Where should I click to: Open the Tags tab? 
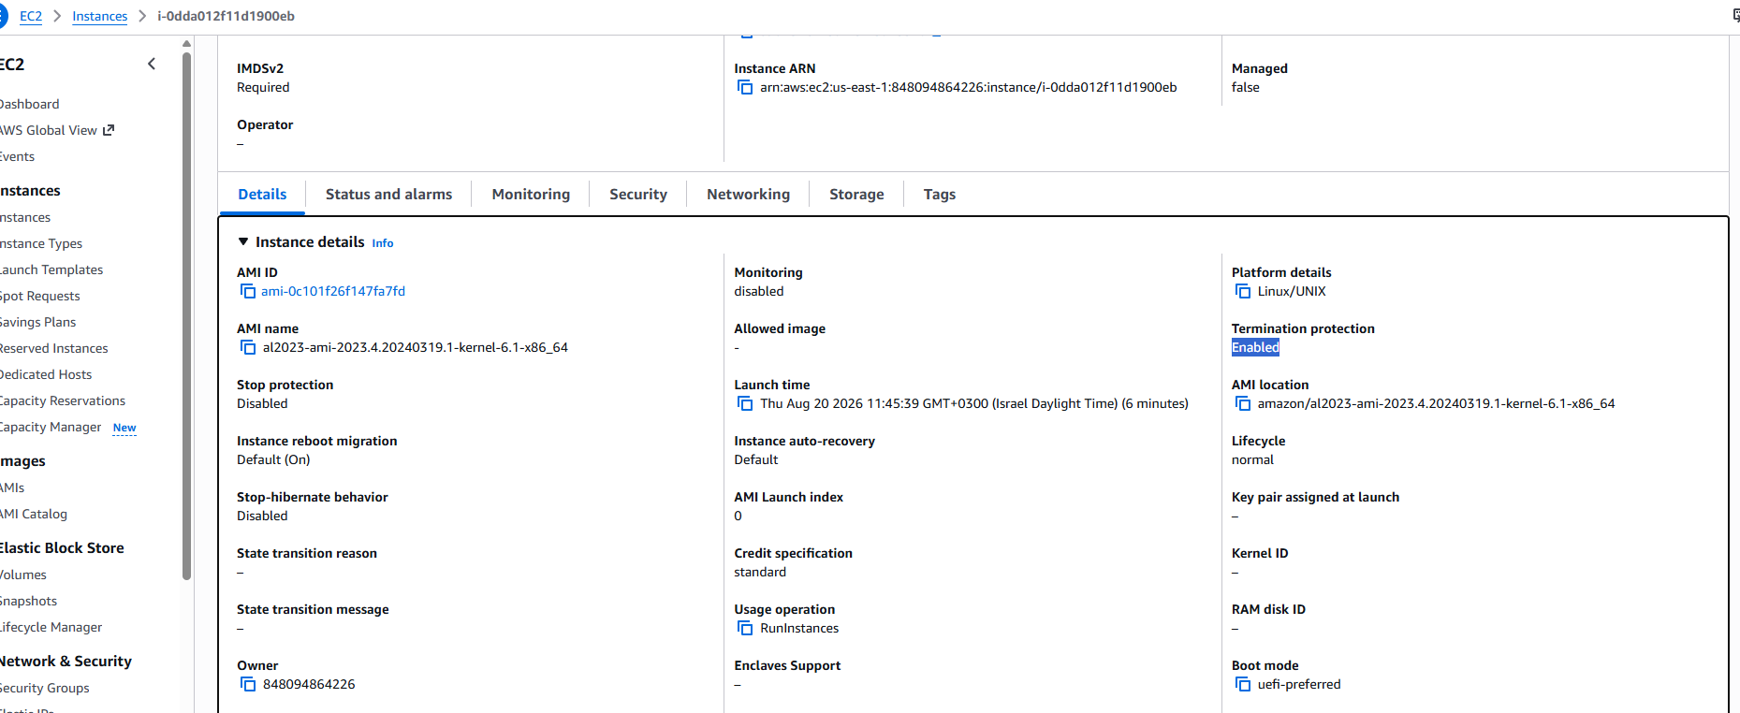[940, 194]
